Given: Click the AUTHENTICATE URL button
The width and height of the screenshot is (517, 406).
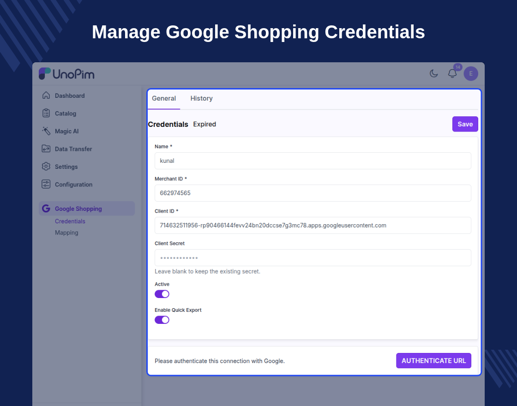Looking at the screenshot, I should tap(433, 361).
